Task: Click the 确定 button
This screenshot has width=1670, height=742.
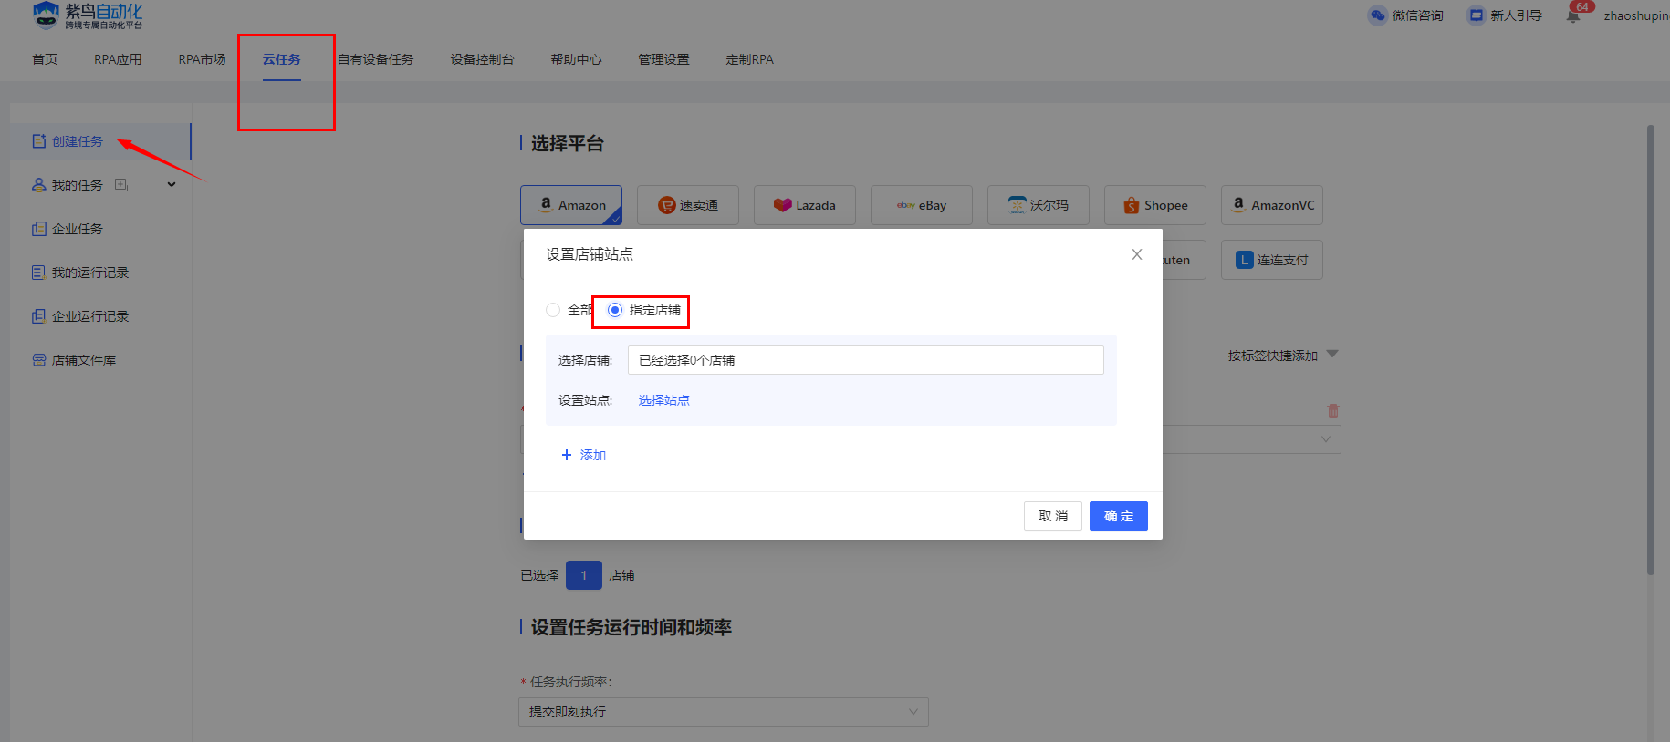Action: pyautogui.click(x=1119, y=516)
